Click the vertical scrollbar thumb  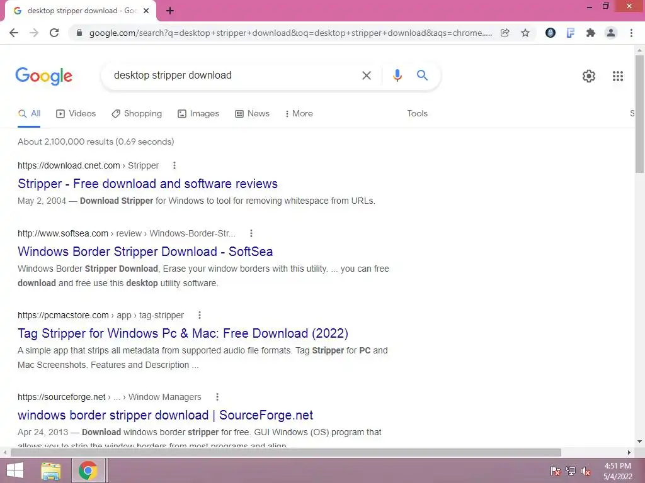point(639,114)
